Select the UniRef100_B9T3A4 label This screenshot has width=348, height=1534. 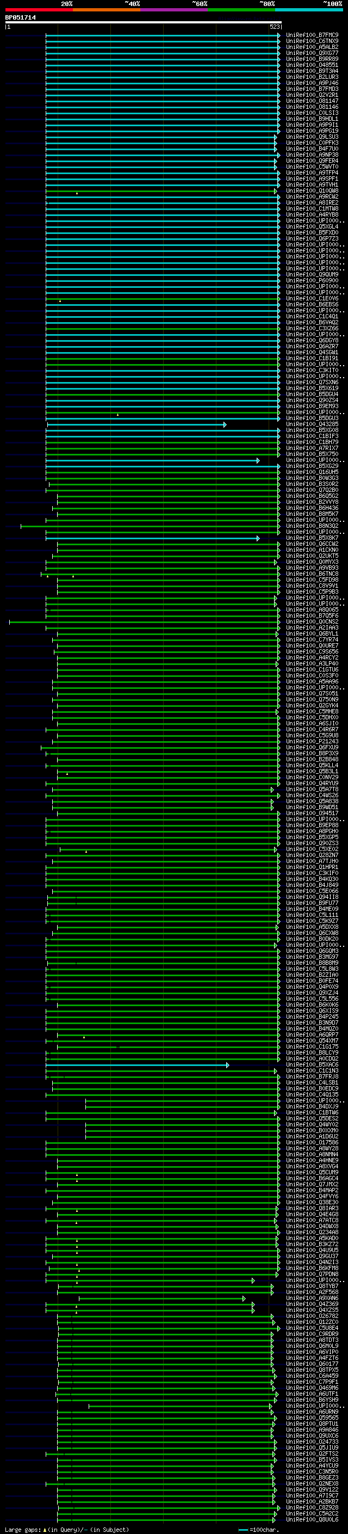(312, 71)
